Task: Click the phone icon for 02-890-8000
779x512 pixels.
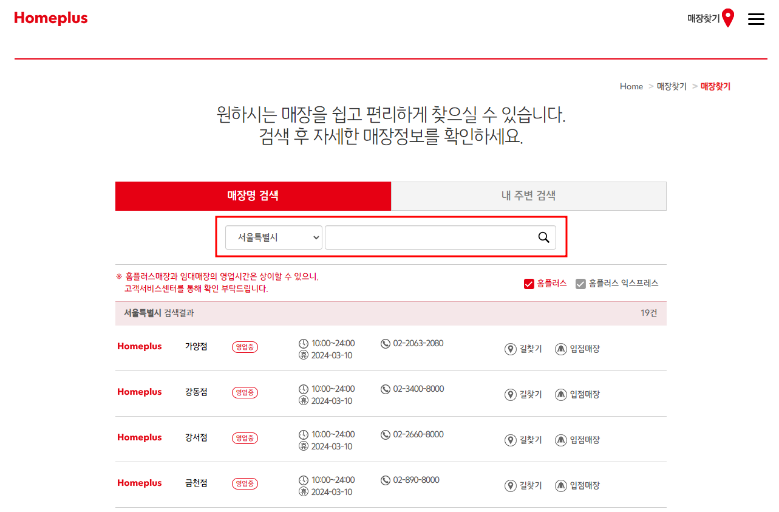Action: 386,480
